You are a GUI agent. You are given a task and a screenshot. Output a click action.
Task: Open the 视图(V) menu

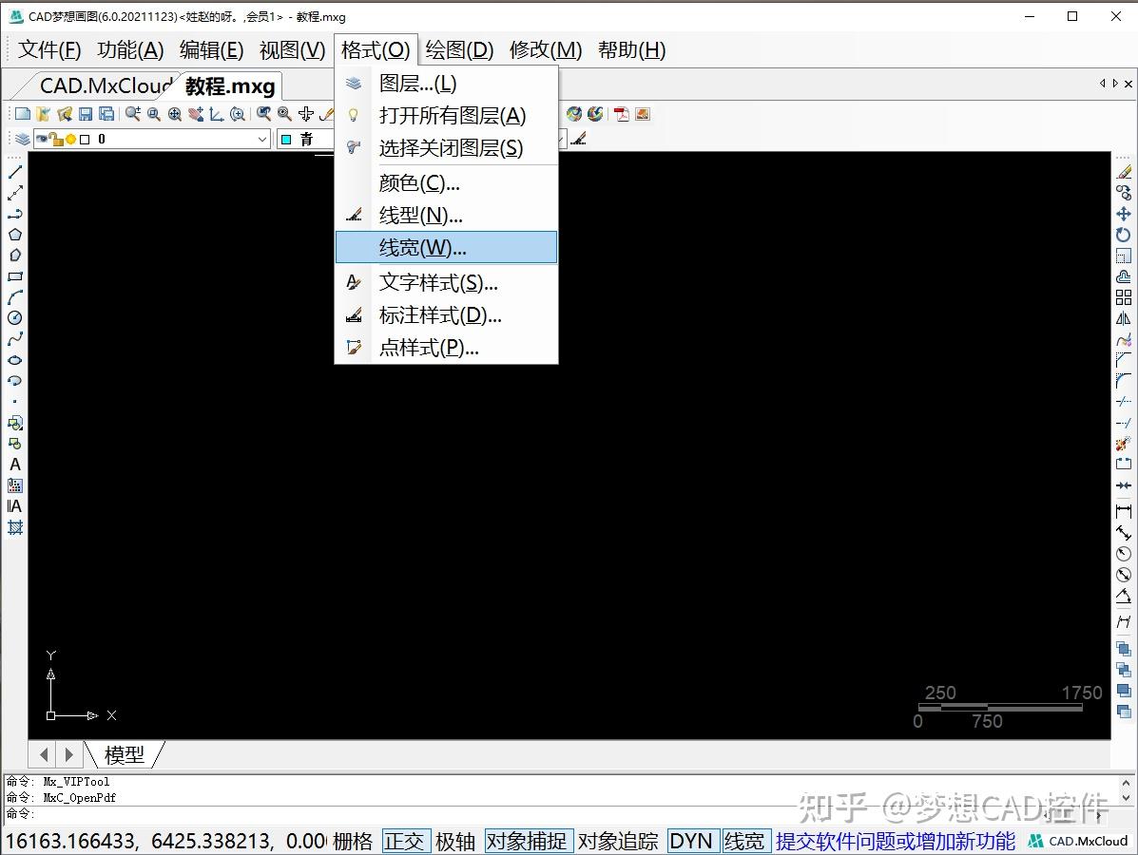click(x=293, y=50)
